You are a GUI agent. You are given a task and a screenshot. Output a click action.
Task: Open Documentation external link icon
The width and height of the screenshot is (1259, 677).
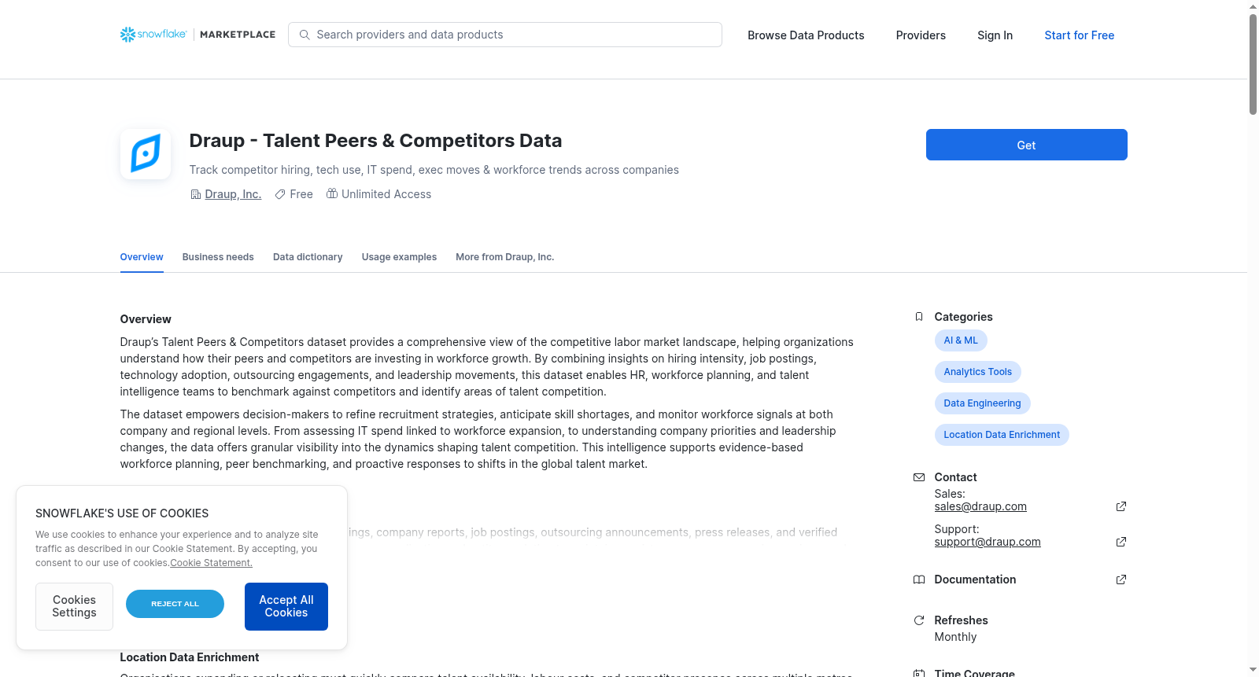point(1121,579)
